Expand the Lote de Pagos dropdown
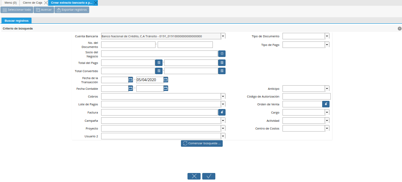 tap(223, 104)
